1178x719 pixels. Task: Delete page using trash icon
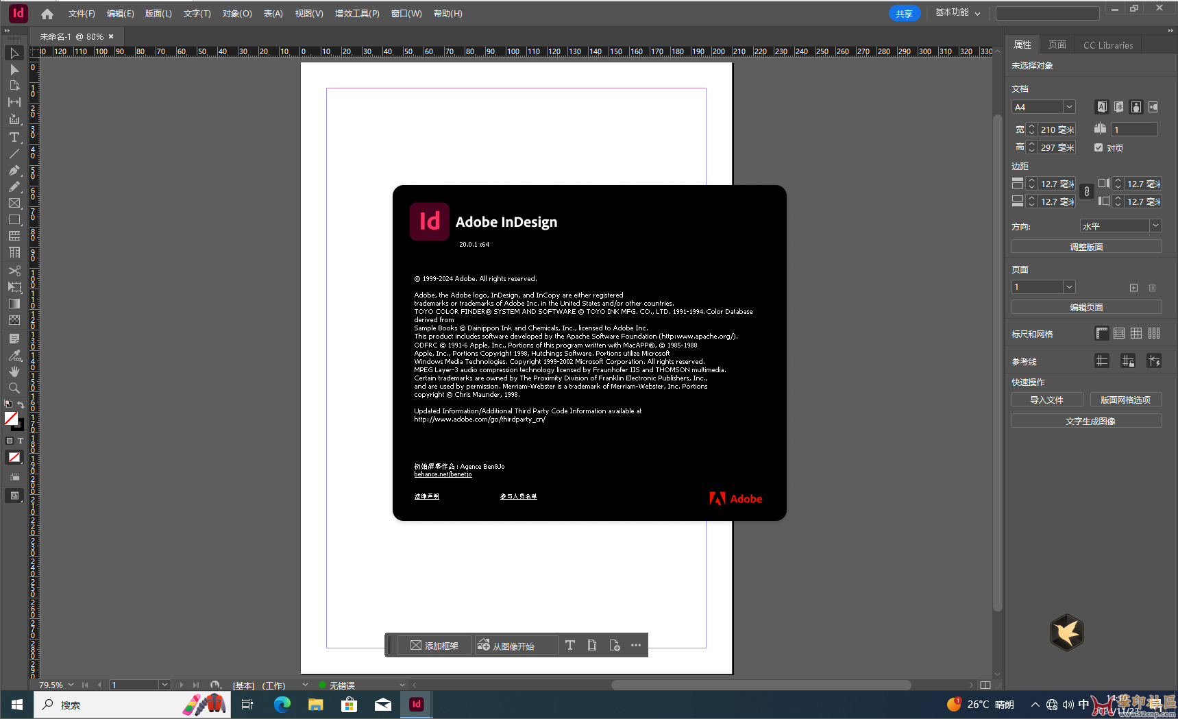point(1152,288)
